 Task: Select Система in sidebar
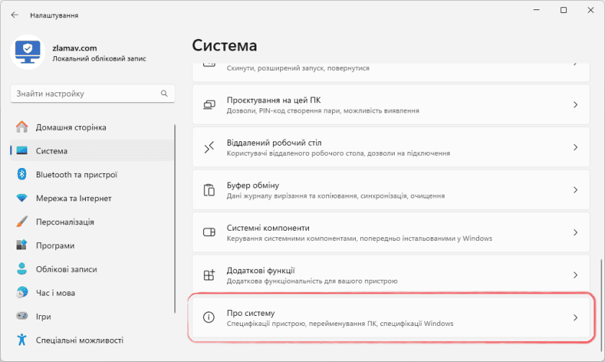(x=92, y=151)
